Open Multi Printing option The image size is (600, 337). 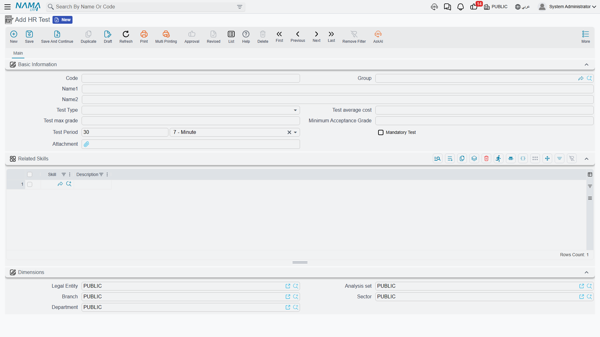coord(166,37)
